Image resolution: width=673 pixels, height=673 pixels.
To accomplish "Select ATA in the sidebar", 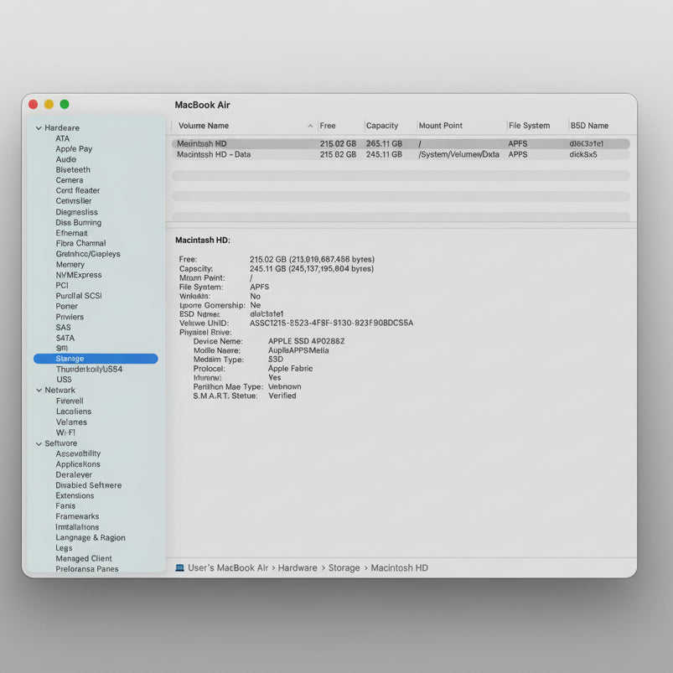I will click(62, 138).
